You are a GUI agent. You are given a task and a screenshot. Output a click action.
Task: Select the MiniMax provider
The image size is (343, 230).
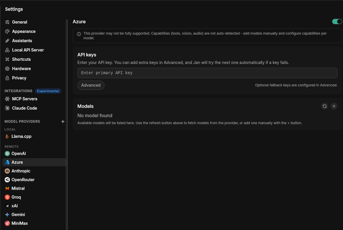coord(34,223)
